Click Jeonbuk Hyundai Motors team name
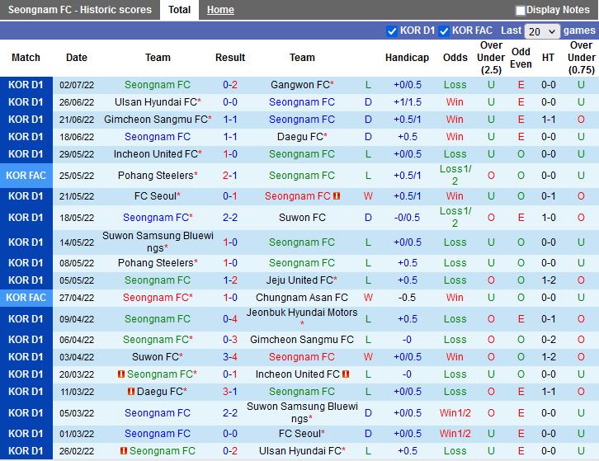The height and width of the screenshot is (461, 599). point(302,313)
